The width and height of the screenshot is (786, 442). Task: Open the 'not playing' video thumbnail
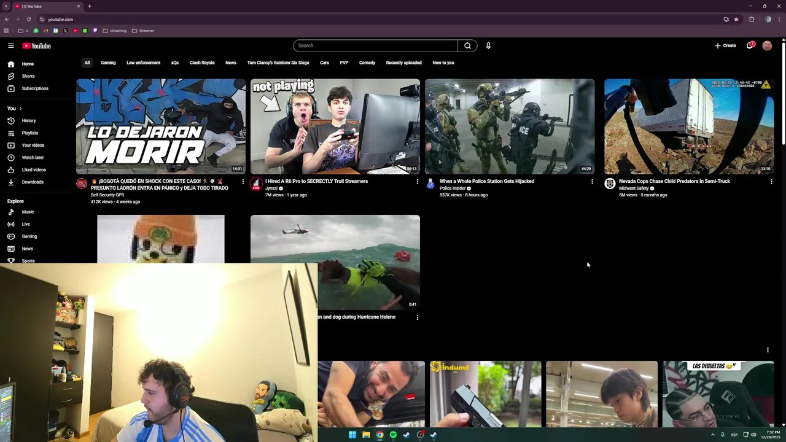pos(335,126)
